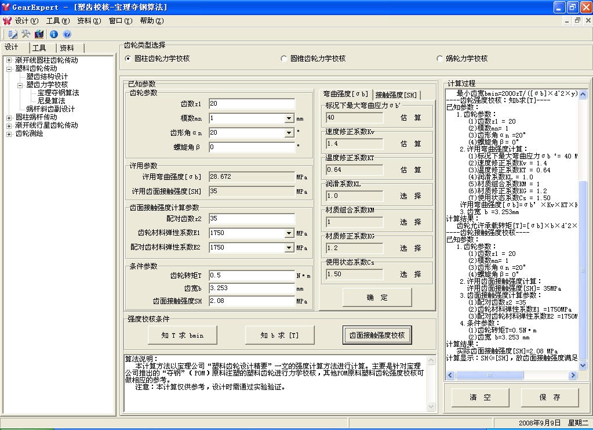Click 选择 for 材质修正系数KG
The image size is (593, 430).
click(411, 248)
